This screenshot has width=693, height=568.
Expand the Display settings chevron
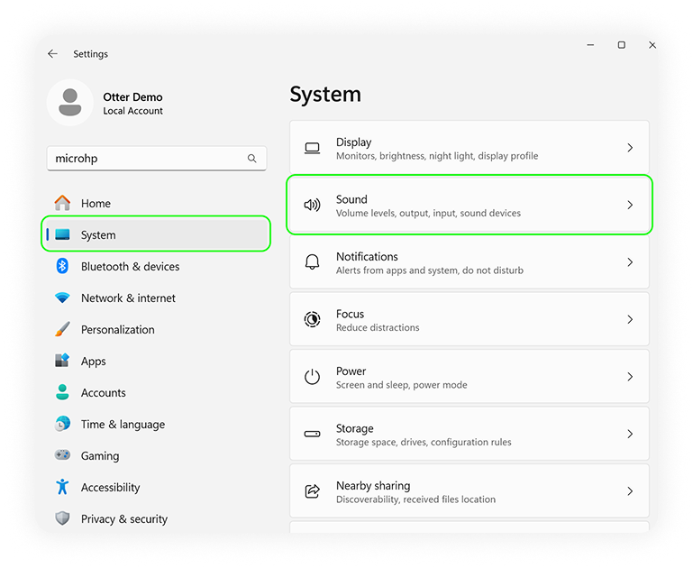pos(630,148)
